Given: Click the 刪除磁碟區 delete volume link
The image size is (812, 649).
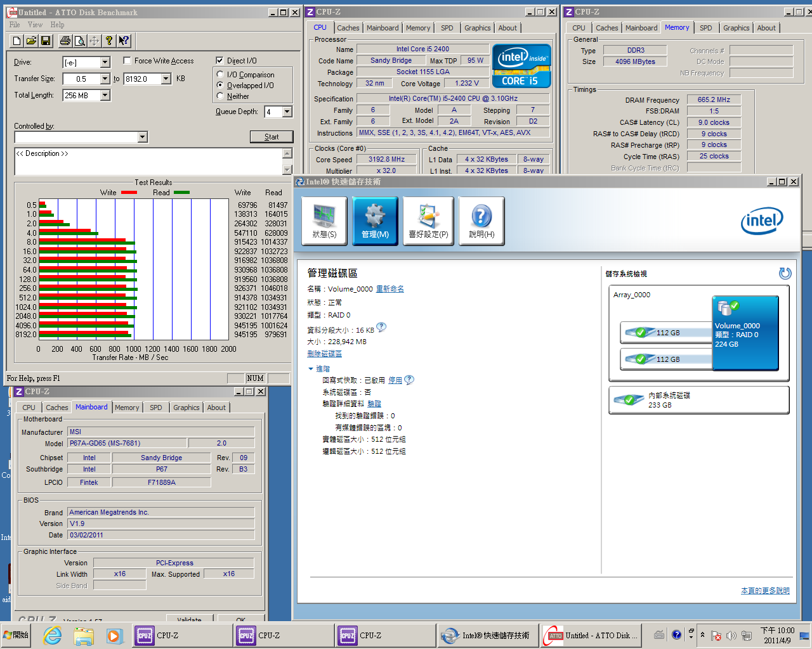Looking at the screenshot, I should tap(324, 354).
